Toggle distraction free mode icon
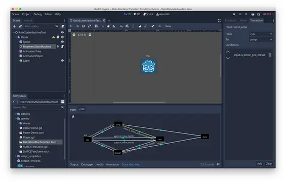Image resolution: width=286 pixels, height=182 pixels. tap(219, 20)
